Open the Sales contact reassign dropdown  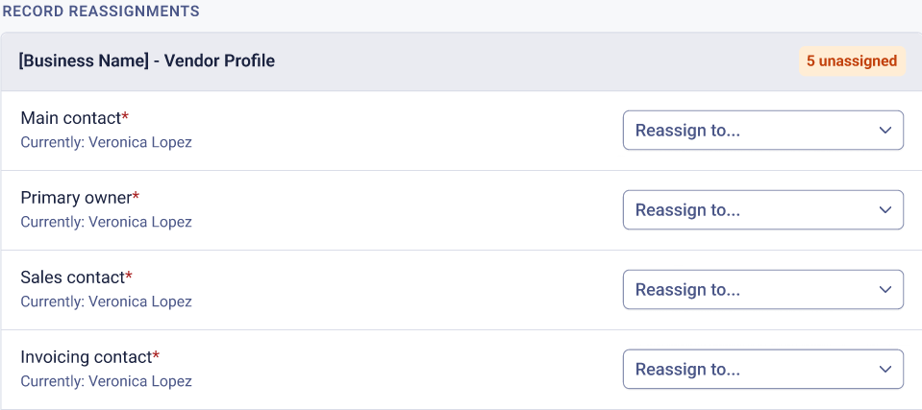[x=762, y=290]
